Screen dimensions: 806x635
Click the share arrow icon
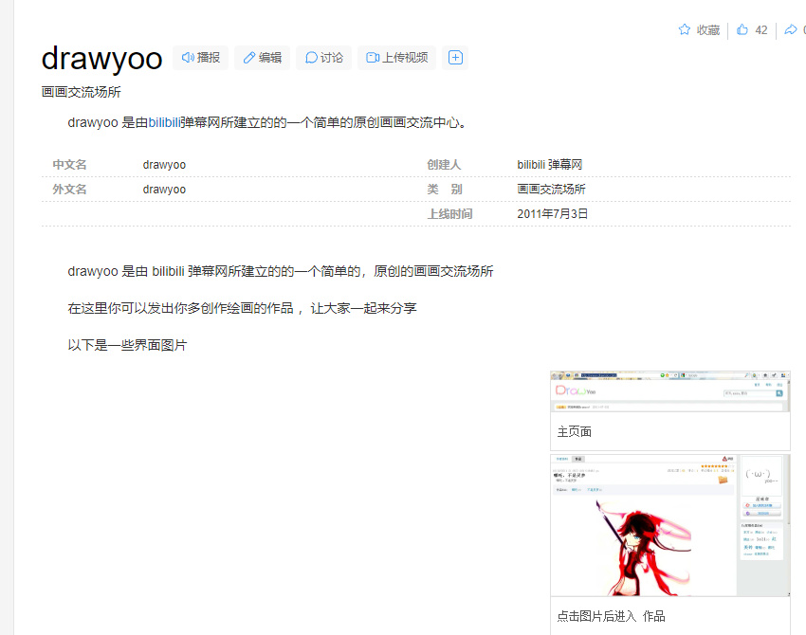pos(791,29)
